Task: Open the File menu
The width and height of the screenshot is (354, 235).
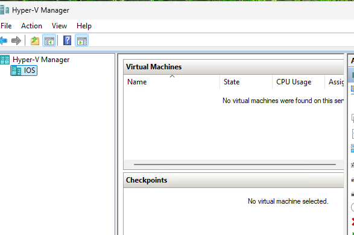Action: pos(6,26)
